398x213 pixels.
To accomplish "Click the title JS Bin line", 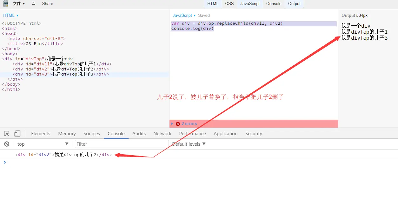I will tap(35, 44).
